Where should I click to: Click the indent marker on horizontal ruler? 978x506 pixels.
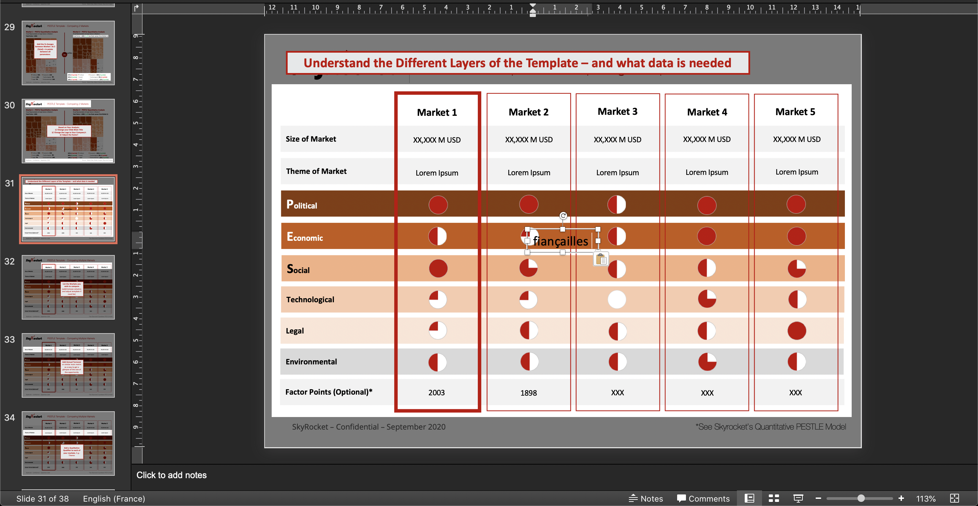533,10
